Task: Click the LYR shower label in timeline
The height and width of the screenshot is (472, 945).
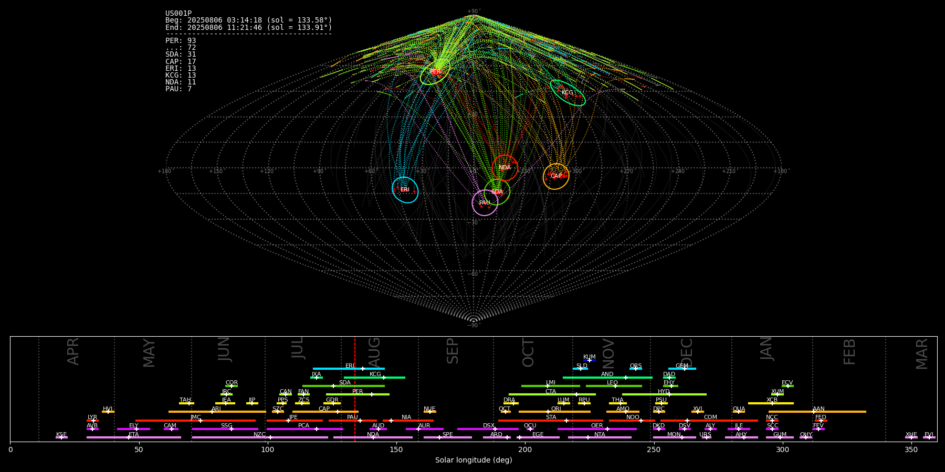Action: [x=92, y=417]
